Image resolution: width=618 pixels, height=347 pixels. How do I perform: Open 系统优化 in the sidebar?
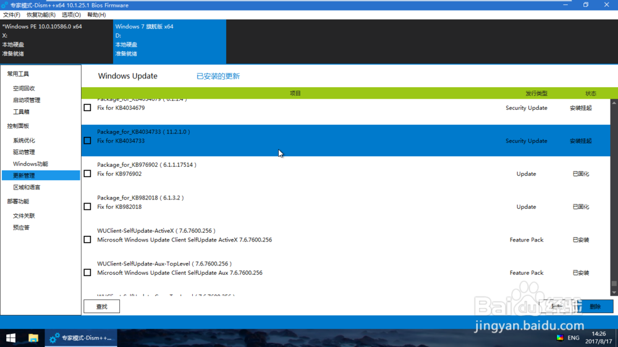[x=24, y=140]
